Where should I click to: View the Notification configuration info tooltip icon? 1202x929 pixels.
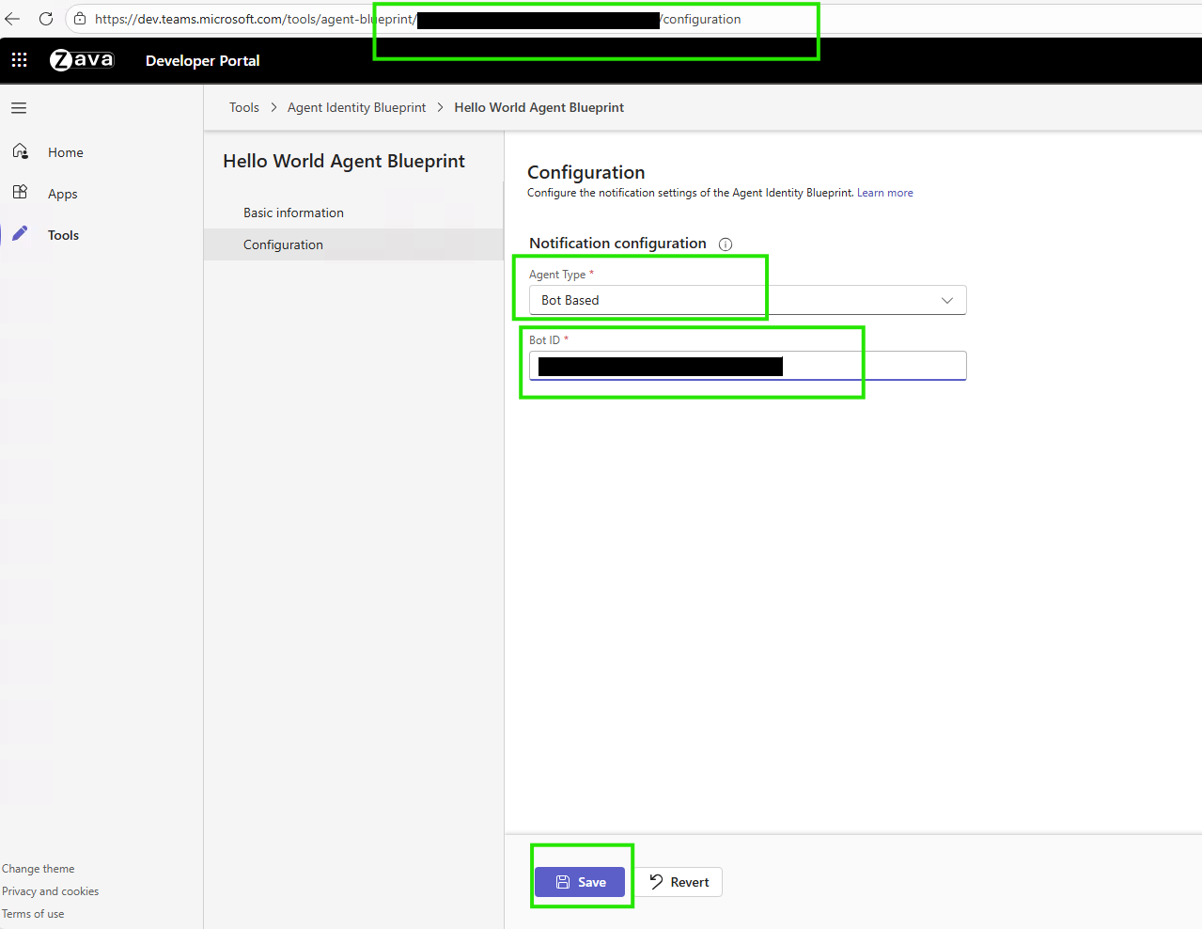pyautogui.click(x=725, y=244)
